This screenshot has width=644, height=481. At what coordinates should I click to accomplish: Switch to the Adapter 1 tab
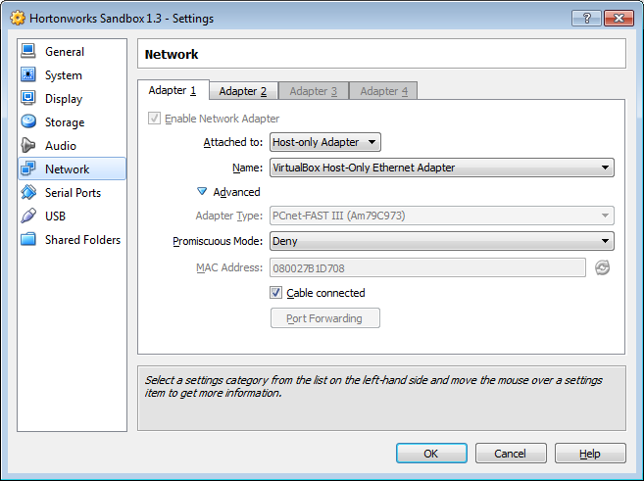tap(173, 90)
